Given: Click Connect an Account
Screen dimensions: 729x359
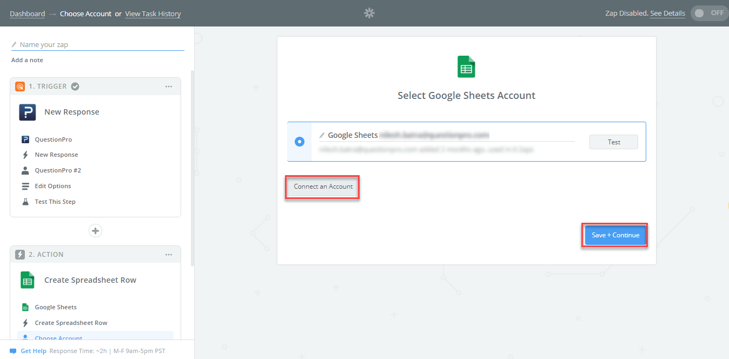Looking at the screenshot, I should 322,187.
